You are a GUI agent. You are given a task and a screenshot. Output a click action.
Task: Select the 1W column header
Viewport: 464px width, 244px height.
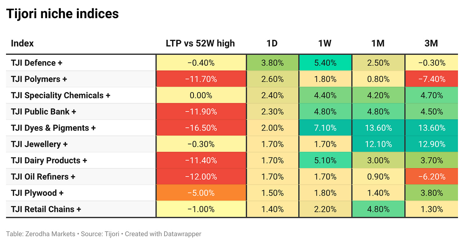pyautogui.click(x=325, y=43)
